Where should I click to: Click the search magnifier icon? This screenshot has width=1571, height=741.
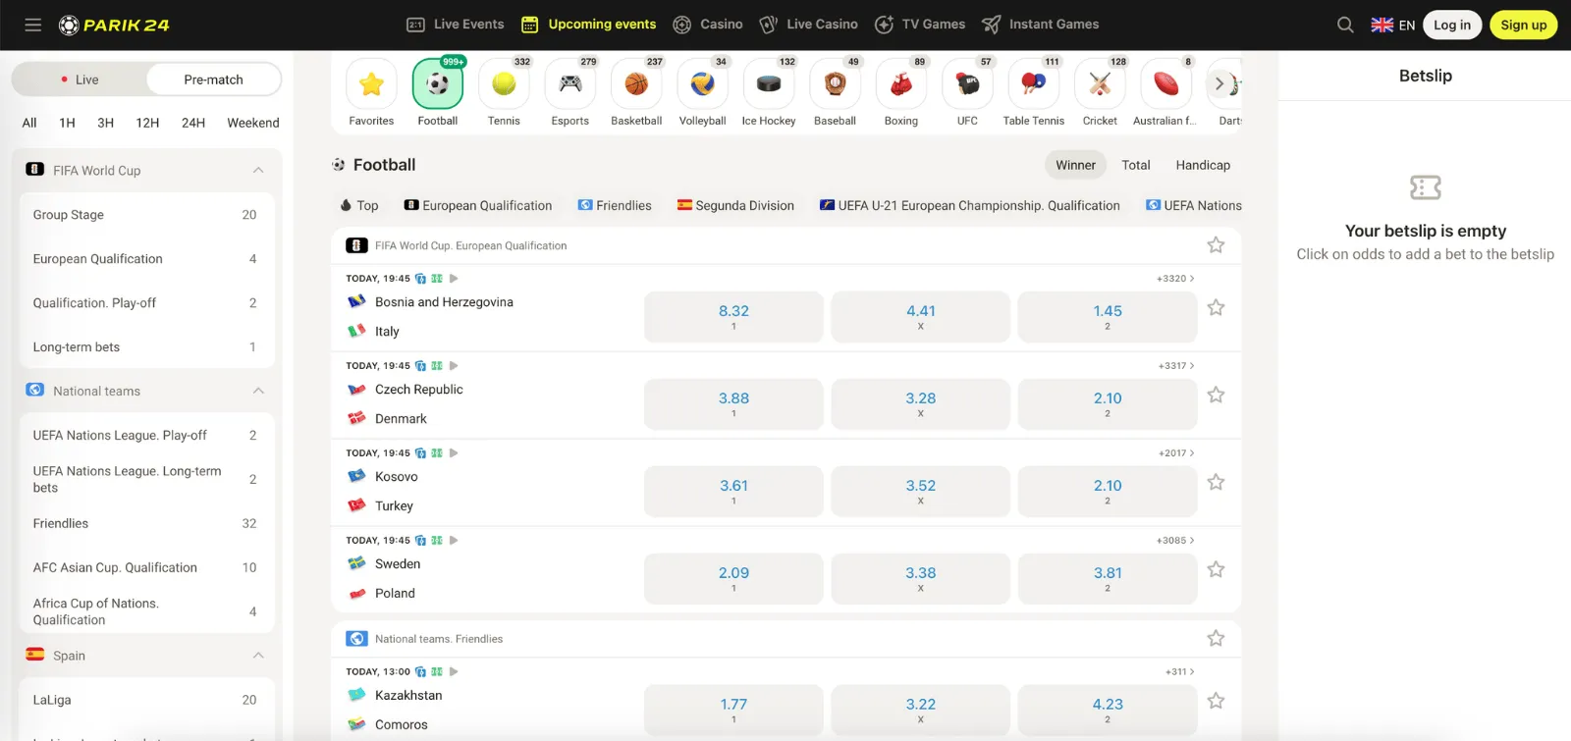coord(1345,25)
